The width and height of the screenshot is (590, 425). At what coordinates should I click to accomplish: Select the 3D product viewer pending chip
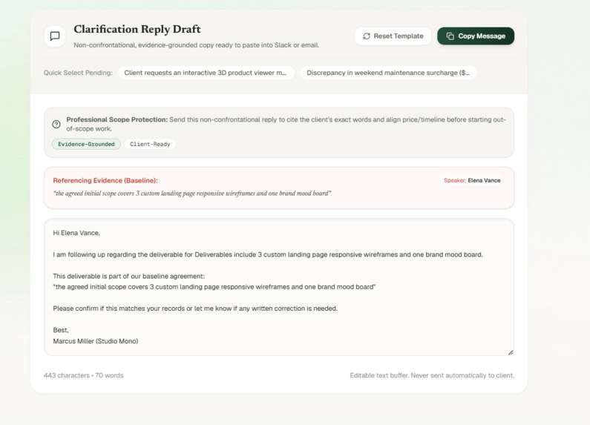point(206,73)
